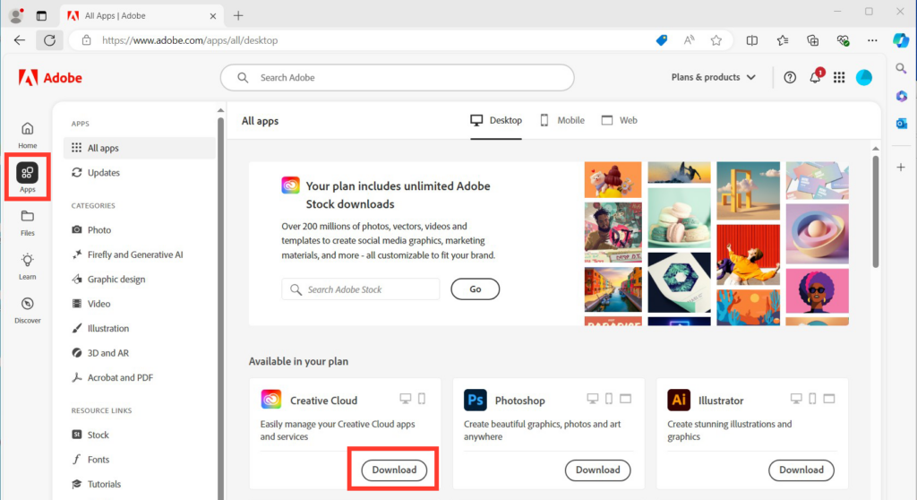
Task: Click the Go button for Stock search
Action: pos(475,289)
